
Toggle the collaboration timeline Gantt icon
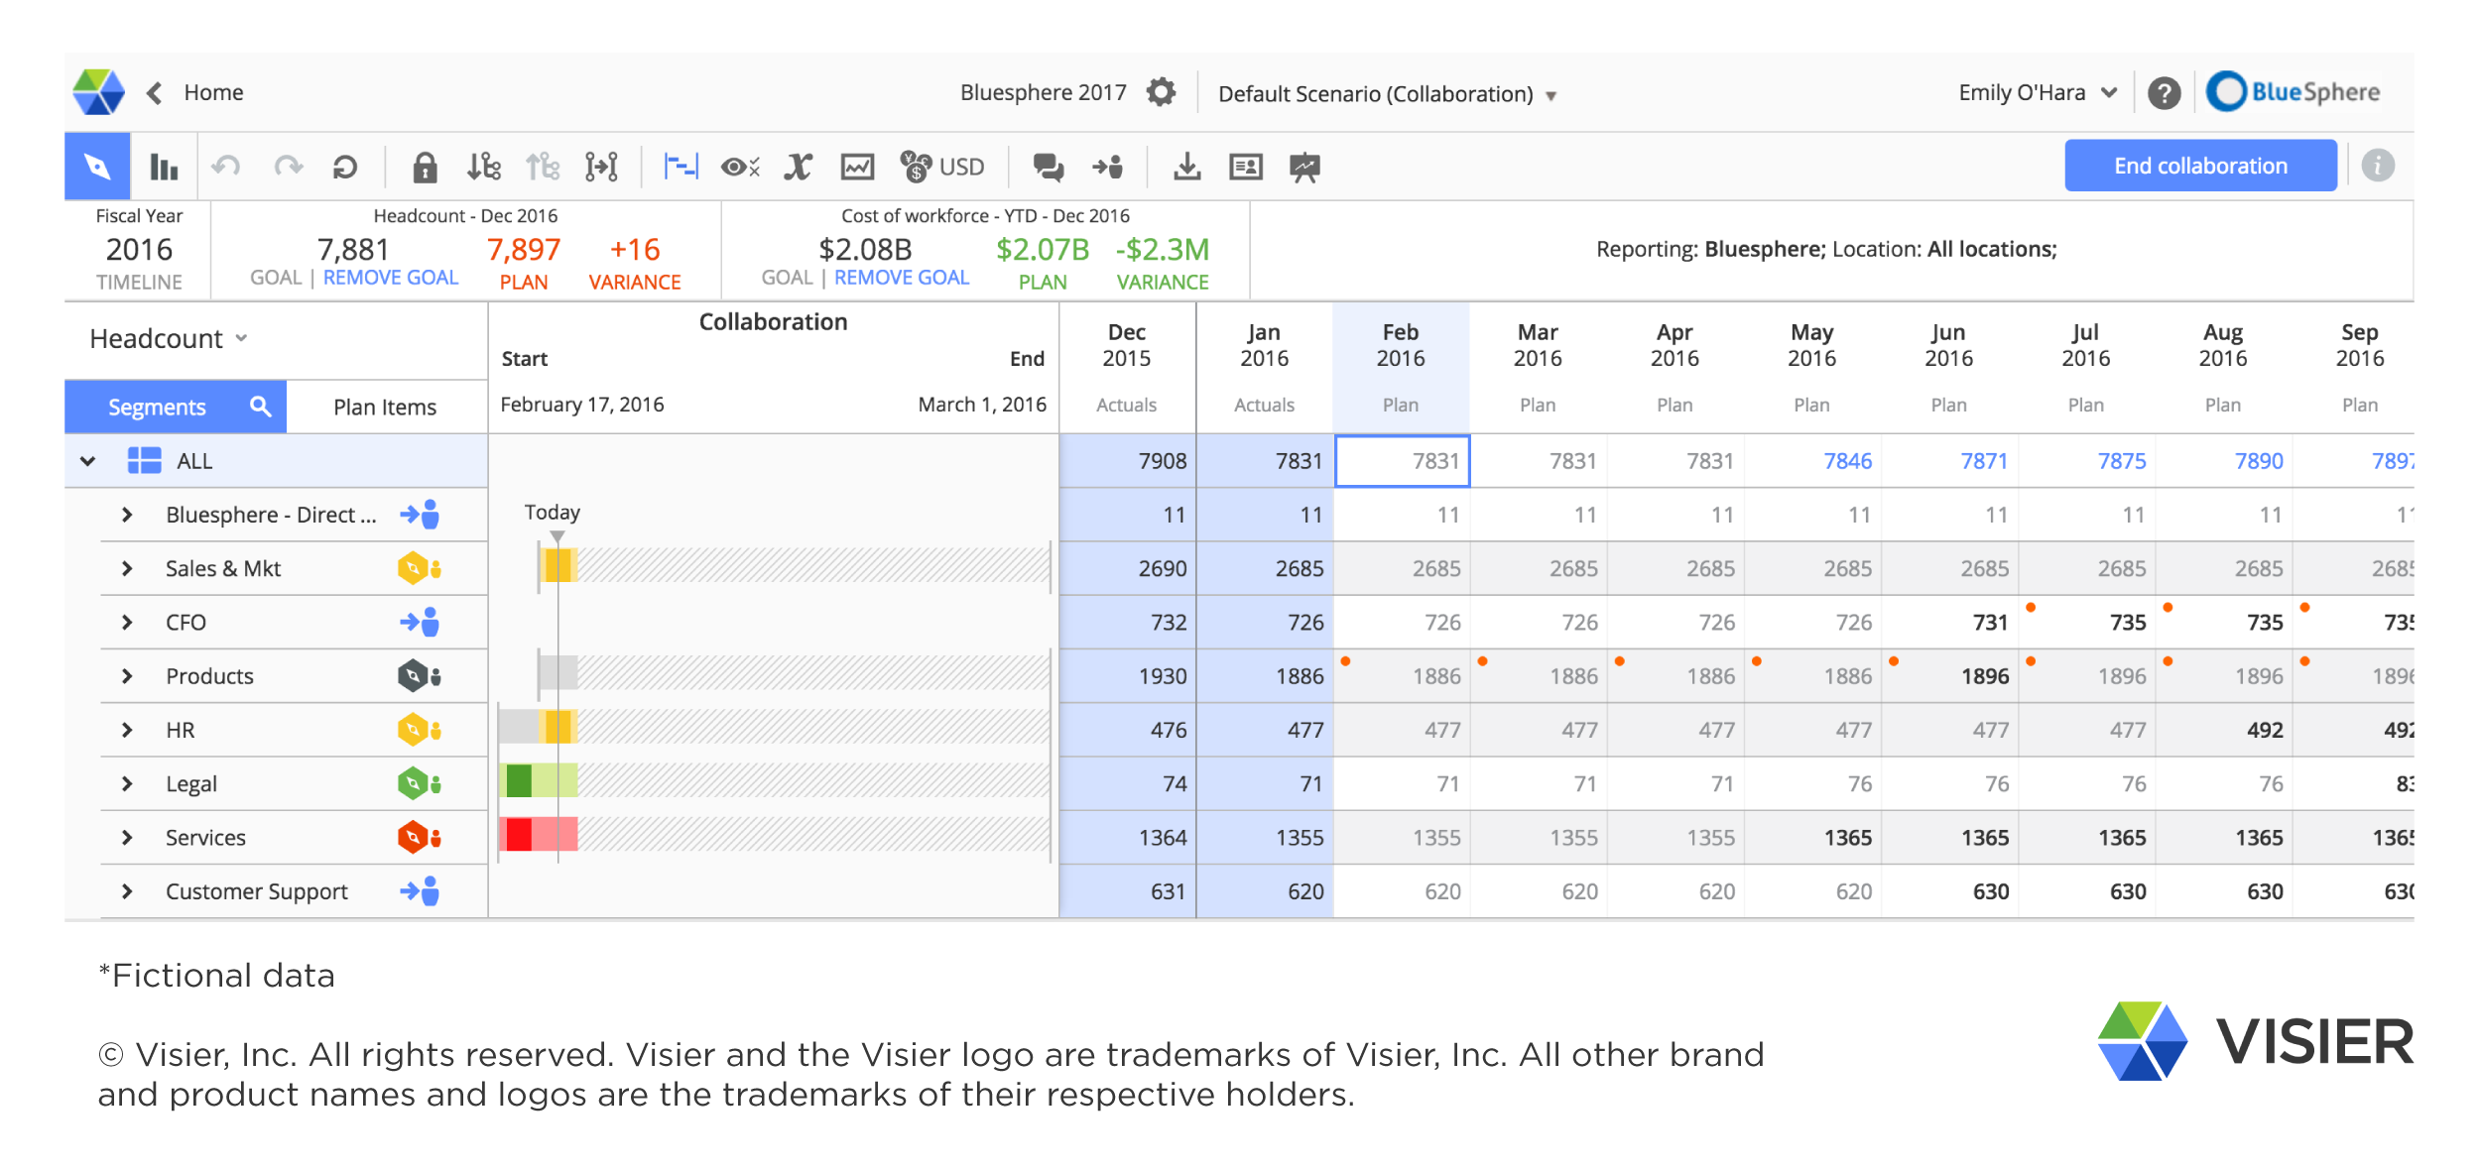click(x=681, y=167)
